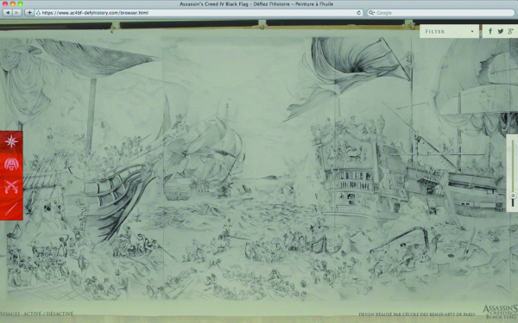Click the URL address bar
The width and height of the screenshot is (518, 323).
(199, 13)
